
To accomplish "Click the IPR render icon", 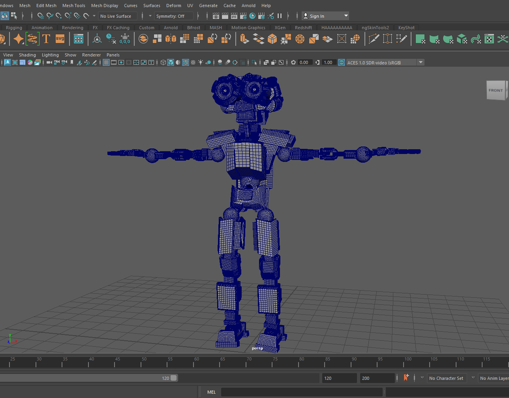I will pos(234,16).
